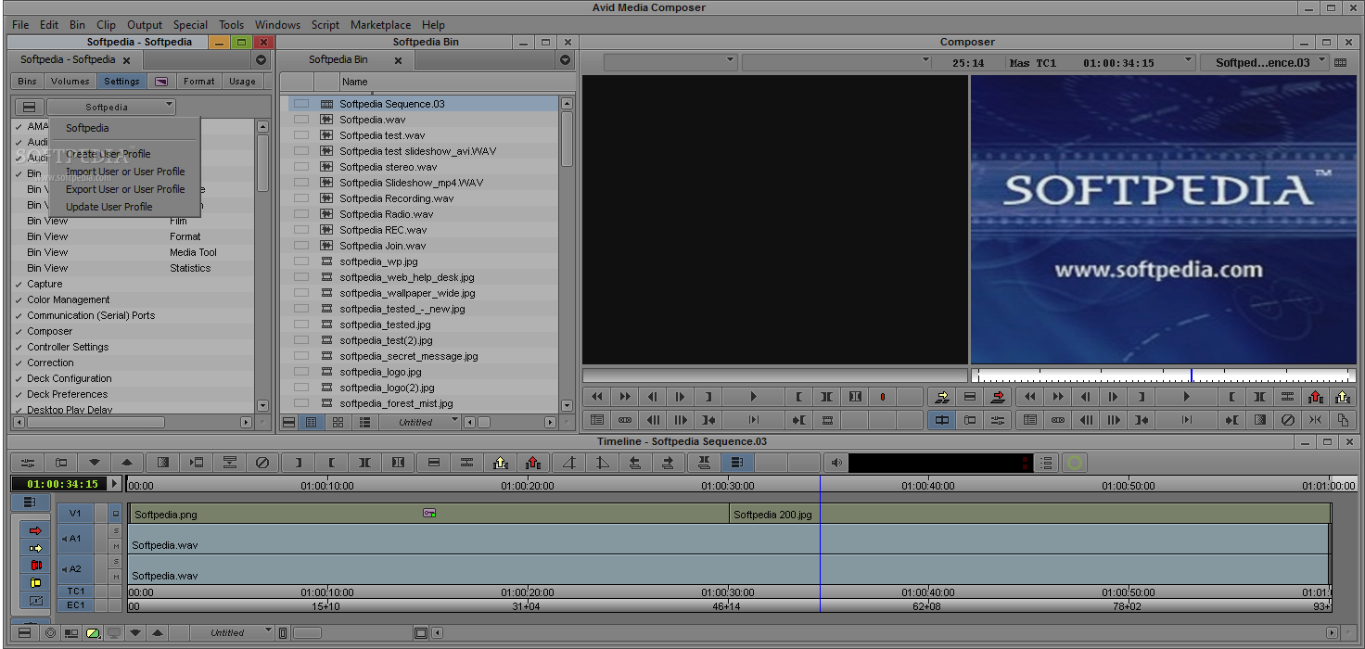Toggle the TC1 timecode track
The image size is (1365, 649).
click(x=75, y=592)
